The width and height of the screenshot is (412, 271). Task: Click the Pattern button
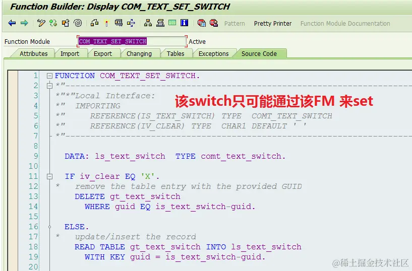click(x=234, y=24)
